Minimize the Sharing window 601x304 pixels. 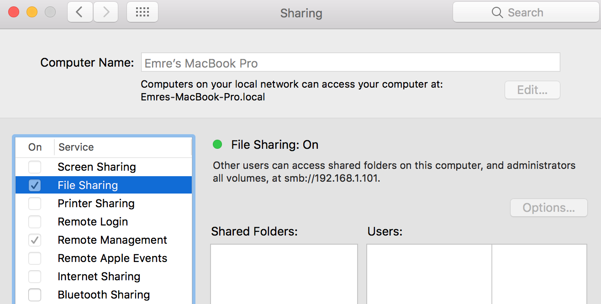coord(32,12)
